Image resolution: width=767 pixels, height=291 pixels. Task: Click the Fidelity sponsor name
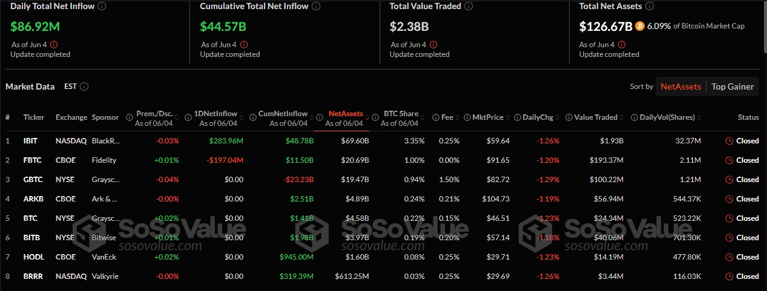pyautogui.click(x=104, y=160)
